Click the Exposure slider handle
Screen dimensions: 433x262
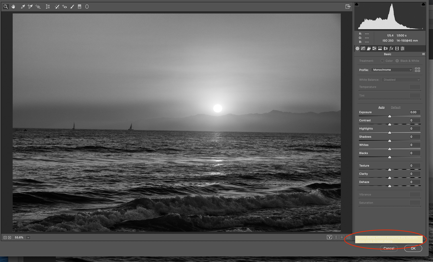coord(390,116)
